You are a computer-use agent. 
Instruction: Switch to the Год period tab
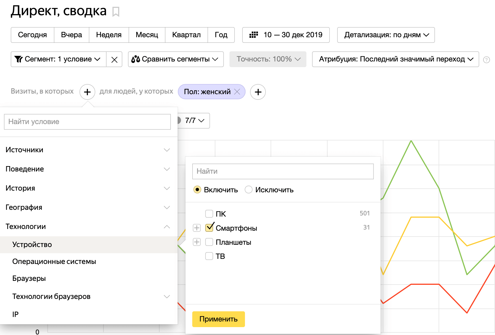221,35
